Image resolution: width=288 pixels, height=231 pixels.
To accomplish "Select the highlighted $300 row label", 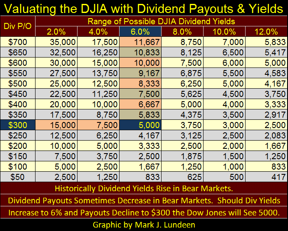I will click(x=18, y=125).
